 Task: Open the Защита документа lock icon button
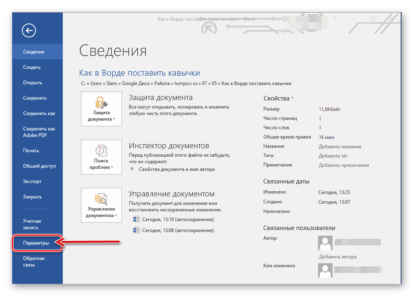pyautogui.click(x=101, y=109)
